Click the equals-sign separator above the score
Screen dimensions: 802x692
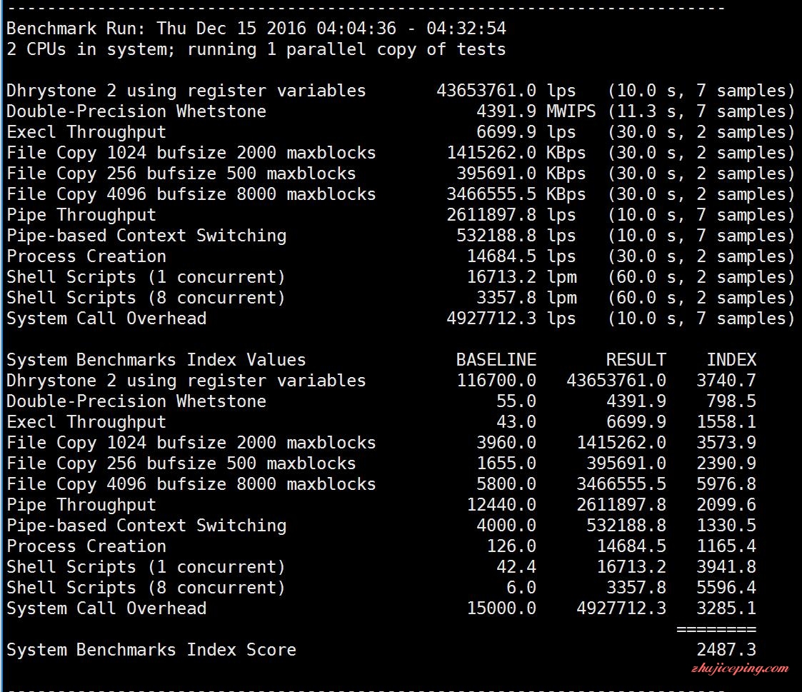point(716,629)
